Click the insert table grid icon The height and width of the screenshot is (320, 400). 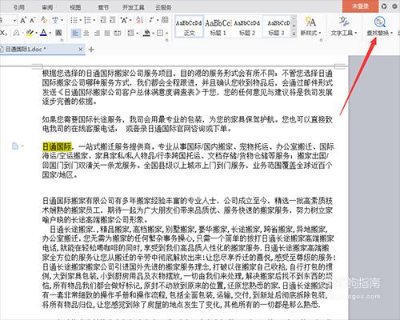pos(165,20)
